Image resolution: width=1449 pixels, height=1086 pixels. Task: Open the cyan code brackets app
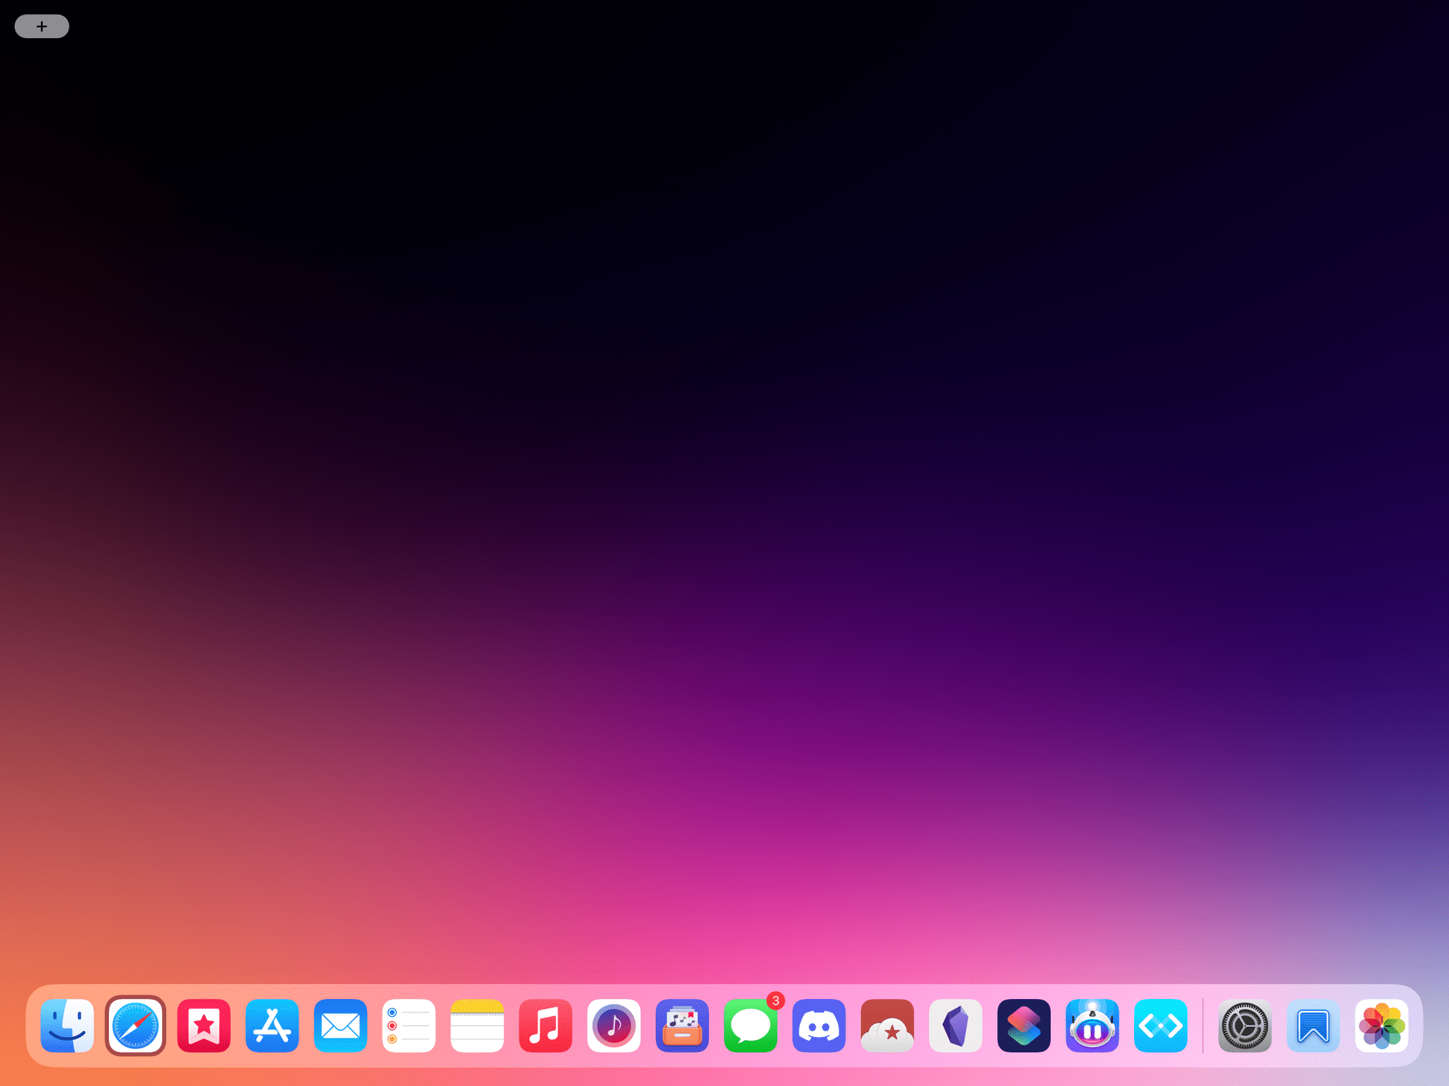1161,1025
